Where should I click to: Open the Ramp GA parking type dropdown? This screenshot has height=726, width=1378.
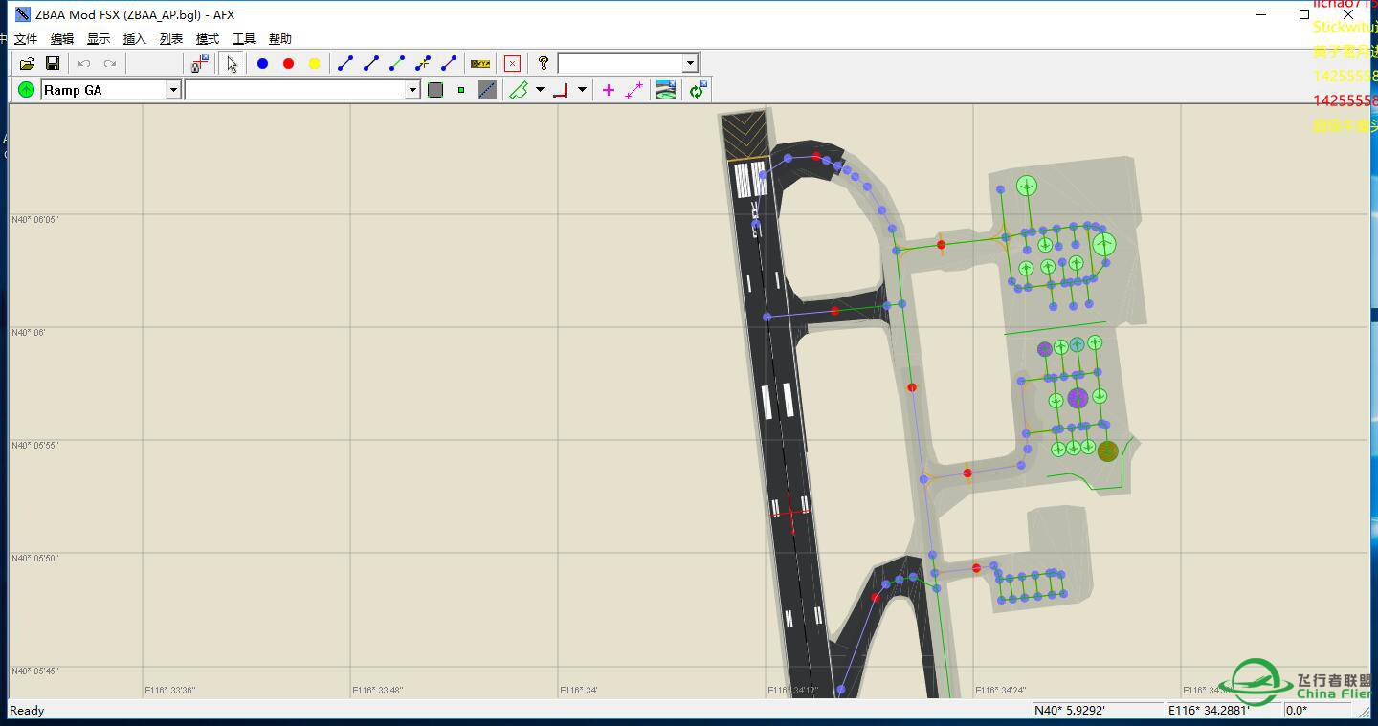tap(173, 90)
